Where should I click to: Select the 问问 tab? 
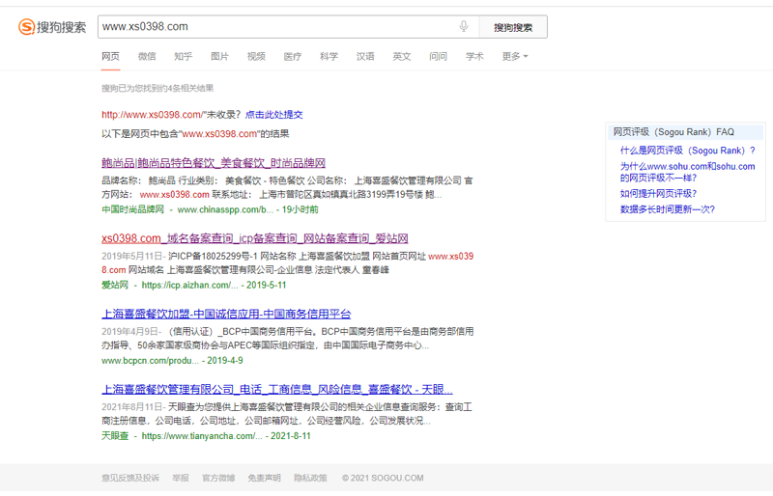pos(439,56)
